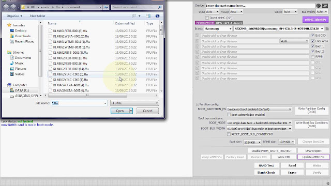Open the BOOT_MODE dropdown
The height and width of the screenshot is (186, 331).
(x=259, y=123)
